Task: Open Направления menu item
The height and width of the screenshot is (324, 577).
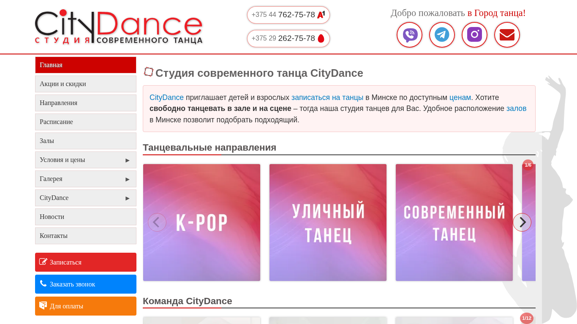Action: coord(86,103)
